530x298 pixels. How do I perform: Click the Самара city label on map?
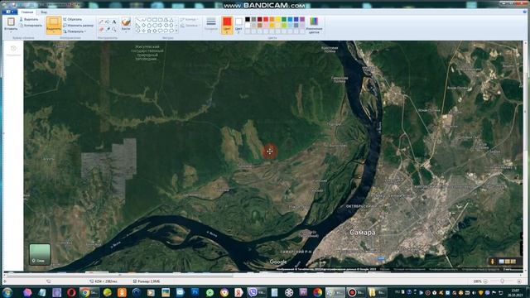coord(363,233)
